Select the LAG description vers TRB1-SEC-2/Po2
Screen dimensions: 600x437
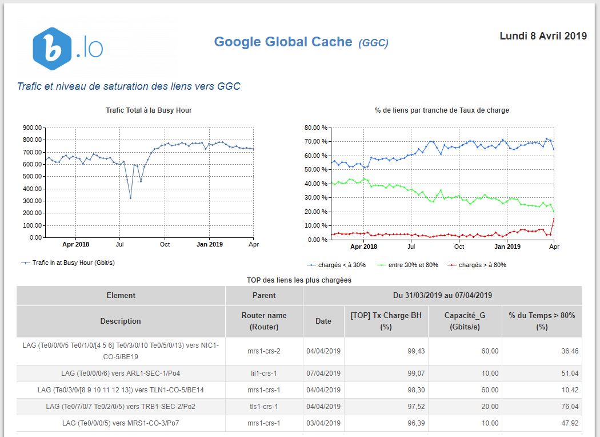coord(121,406)
